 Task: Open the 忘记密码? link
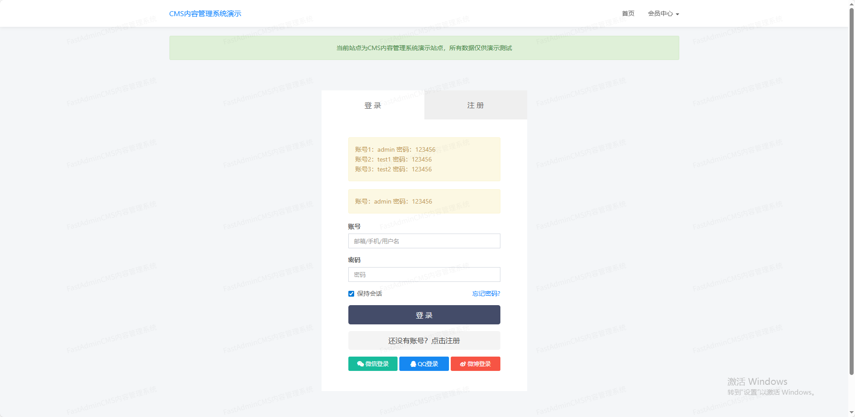click(x=486, y=294)
